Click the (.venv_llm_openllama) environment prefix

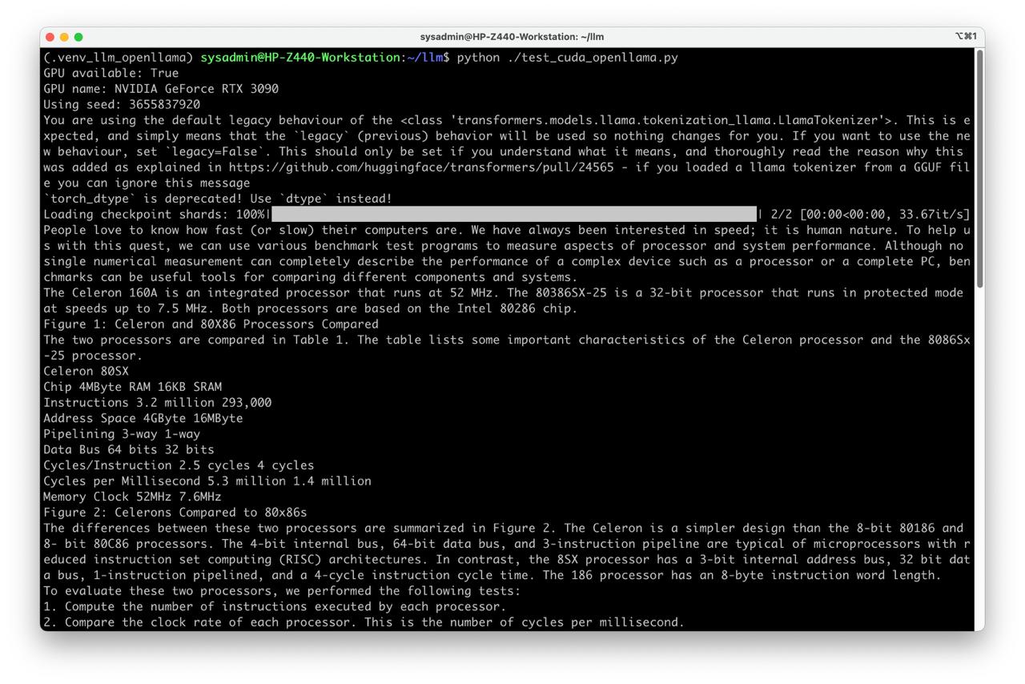119,58
